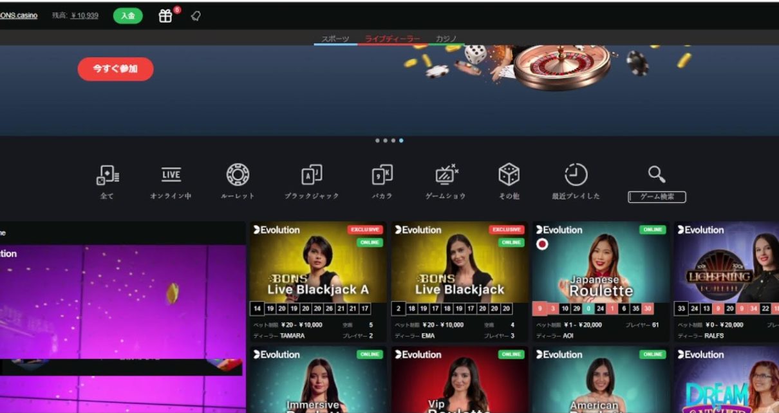
Task: Click ONLINE badge on Vip Roulette
Action: 511,354
